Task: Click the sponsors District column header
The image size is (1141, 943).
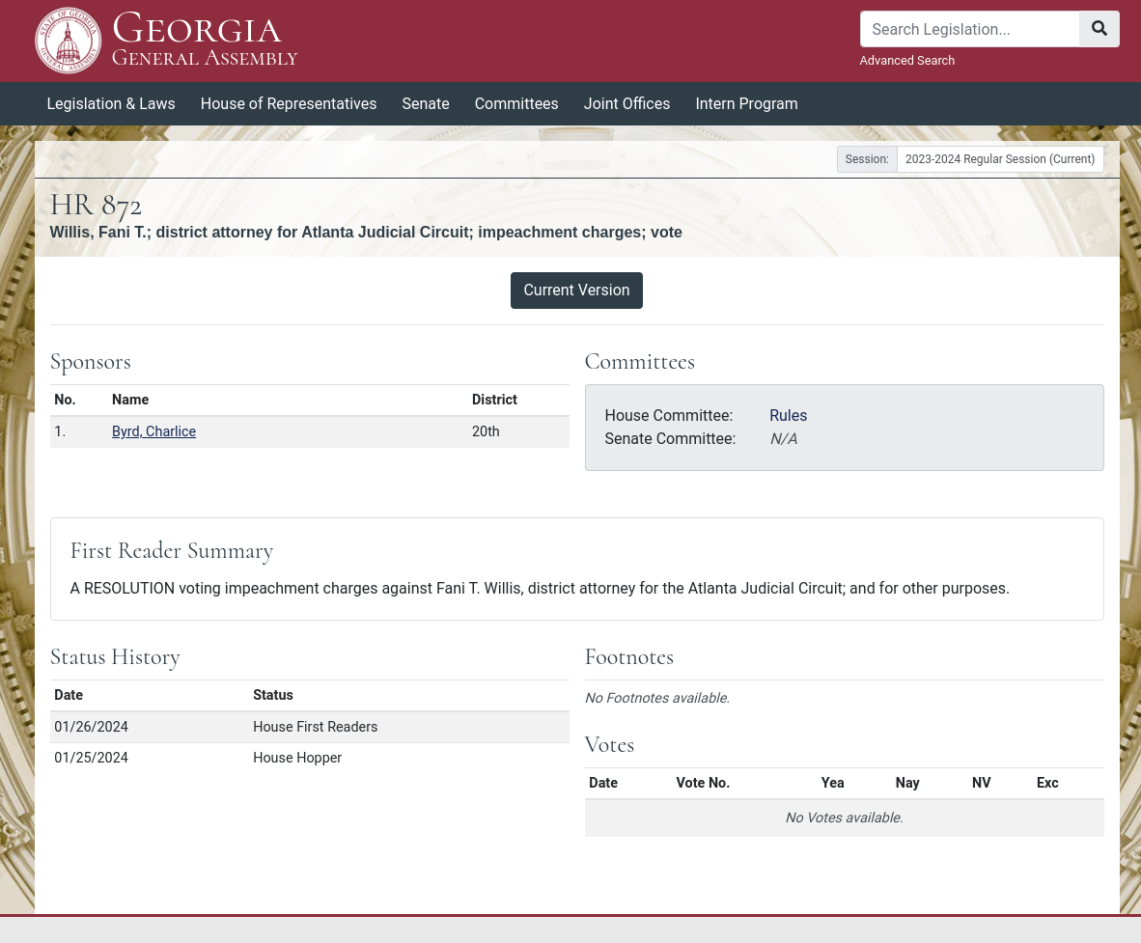Action: click(x=494, y=400)
